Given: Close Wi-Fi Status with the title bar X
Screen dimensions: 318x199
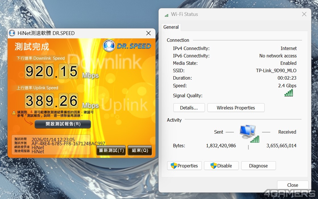Looking at the screenshot, I should click(x=304, y=14).
